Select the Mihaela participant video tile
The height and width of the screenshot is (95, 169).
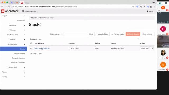point(163,53)
